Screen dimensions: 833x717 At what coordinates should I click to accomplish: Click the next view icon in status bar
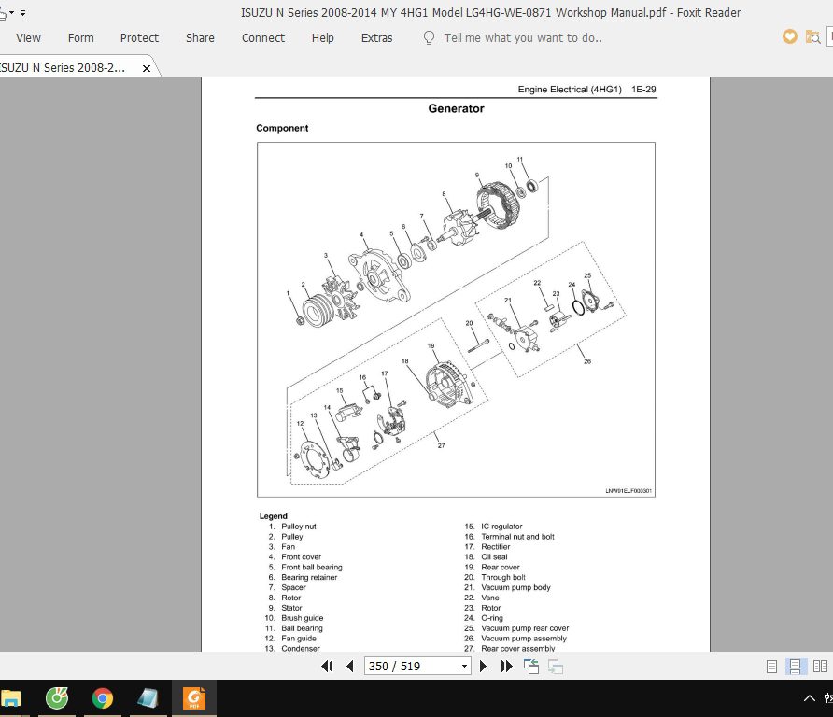coord(556,666)
